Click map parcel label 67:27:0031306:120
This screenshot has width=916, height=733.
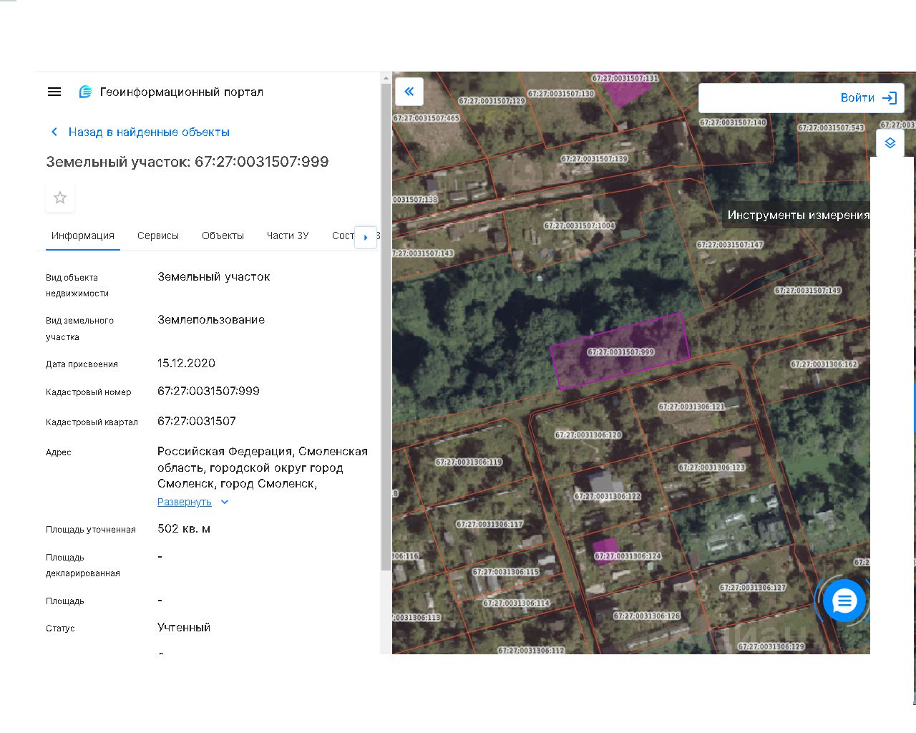point(588,435)
